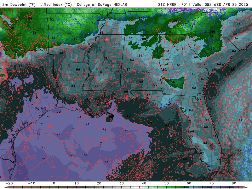Click the '51' dewpoint value on map
The width and height of the screenshot is (252, 189).
coord(191,26)
